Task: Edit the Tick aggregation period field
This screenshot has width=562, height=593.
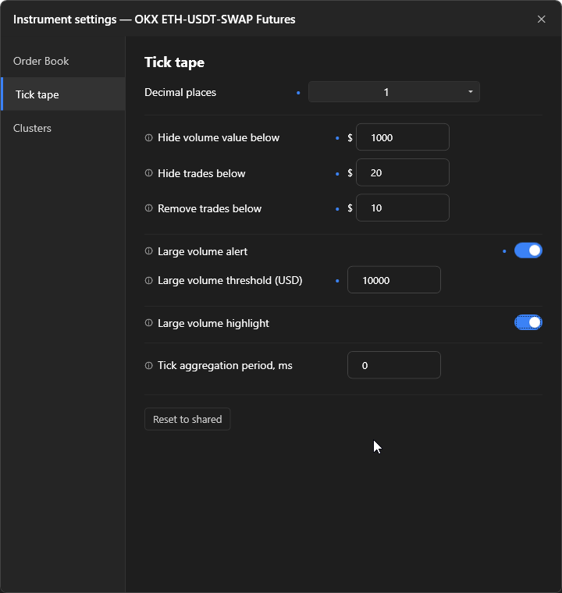Action: click(394, 365)
